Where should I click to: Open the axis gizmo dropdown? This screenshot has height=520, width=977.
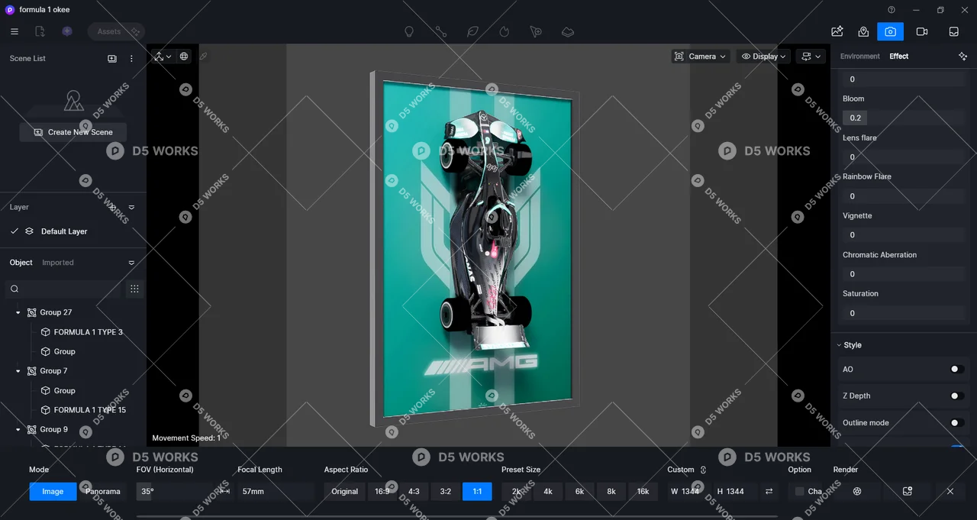click(163, 57)
